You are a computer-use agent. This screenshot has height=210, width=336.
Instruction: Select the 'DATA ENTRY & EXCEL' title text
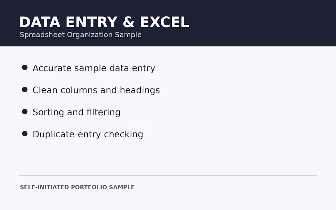(x=104, y=22)
